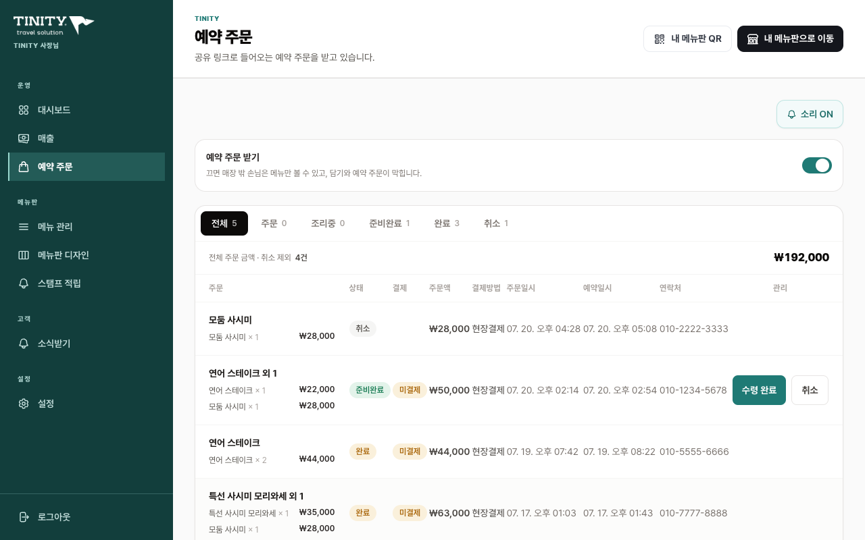Screen dimensions: 865x540
Task: Click phone number 010-2222-3333
Action: pos(694,329)
